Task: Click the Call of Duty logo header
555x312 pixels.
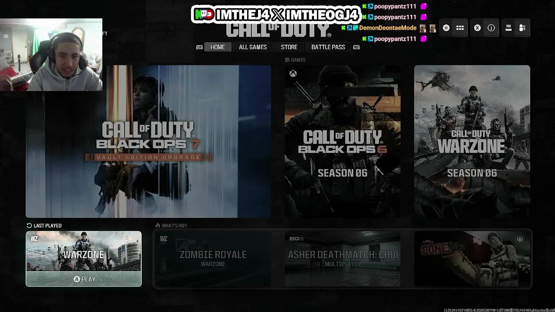Action: 278,29
